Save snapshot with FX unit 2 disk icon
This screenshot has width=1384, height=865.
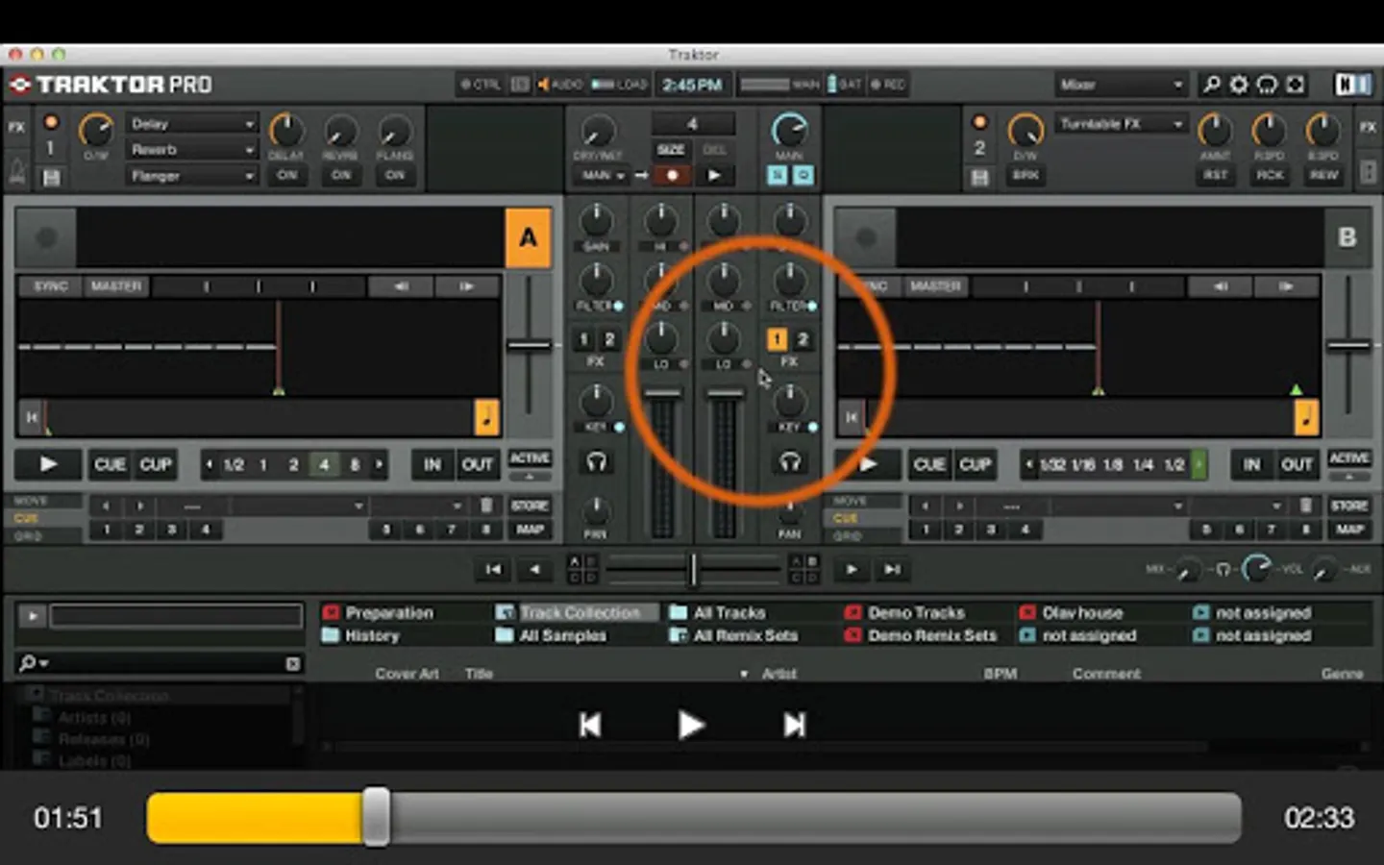click(979, 177)
